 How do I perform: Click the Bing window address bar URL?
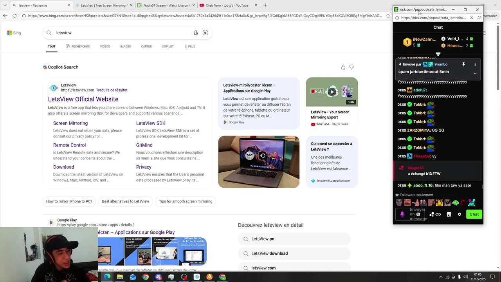[x=205, y=16]
